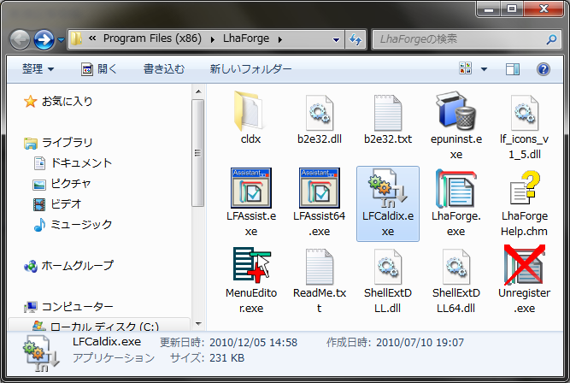The height and width of the screenshot is (383, 570).
Task: Click the search magnifier icon
Action: click(x=551, y=39)
